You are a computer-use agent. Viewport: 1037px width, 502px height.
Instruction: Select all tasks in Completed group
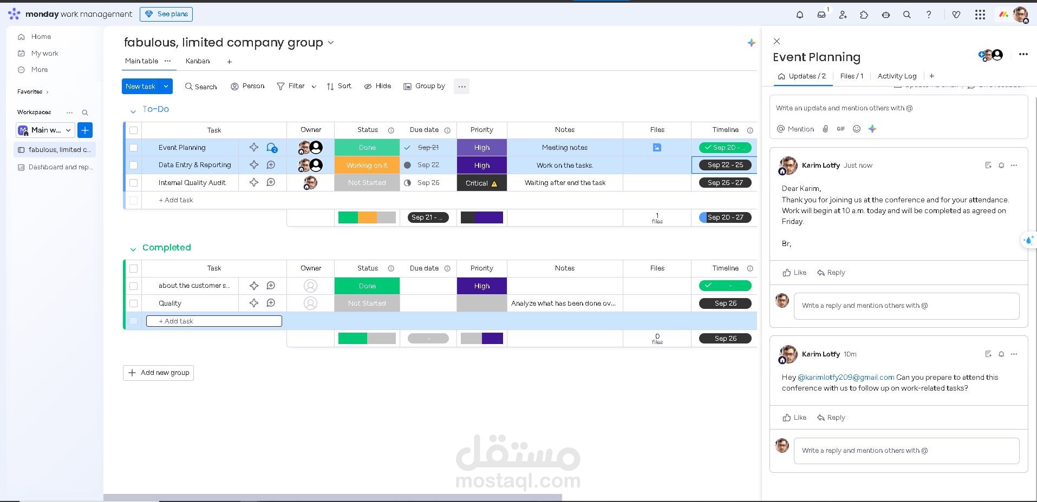(x=134, y=268)
